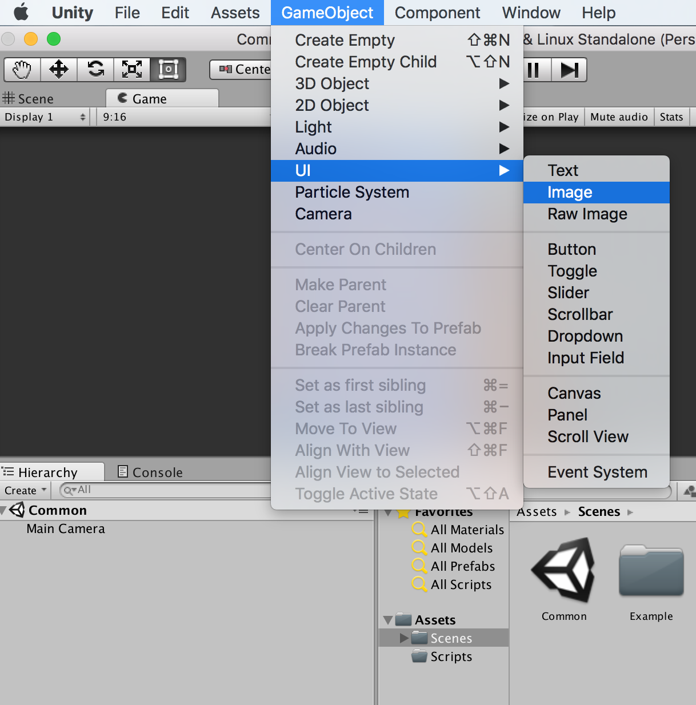Open the Display 1 dropdown
696x705 pixels.
click(x=45, y=117)
